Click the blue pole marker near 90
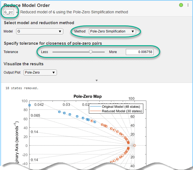The width and height of the screenshot is (193, 170). click(x=30, y=105)
